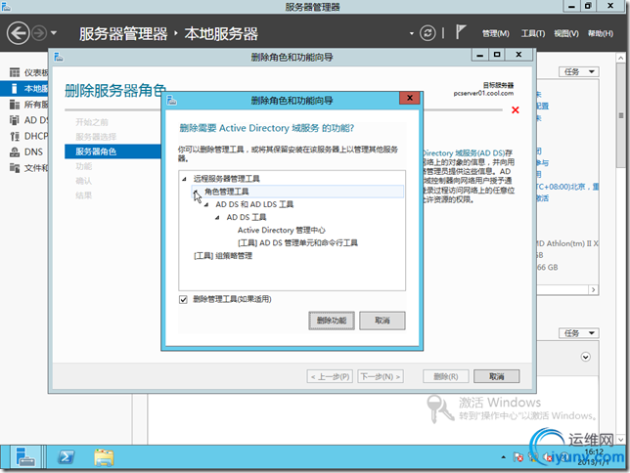The height and width of the screenshot is (473, 630).
Task: Select the 服务器角色 wizard step
Action: [x=112, y=151]
